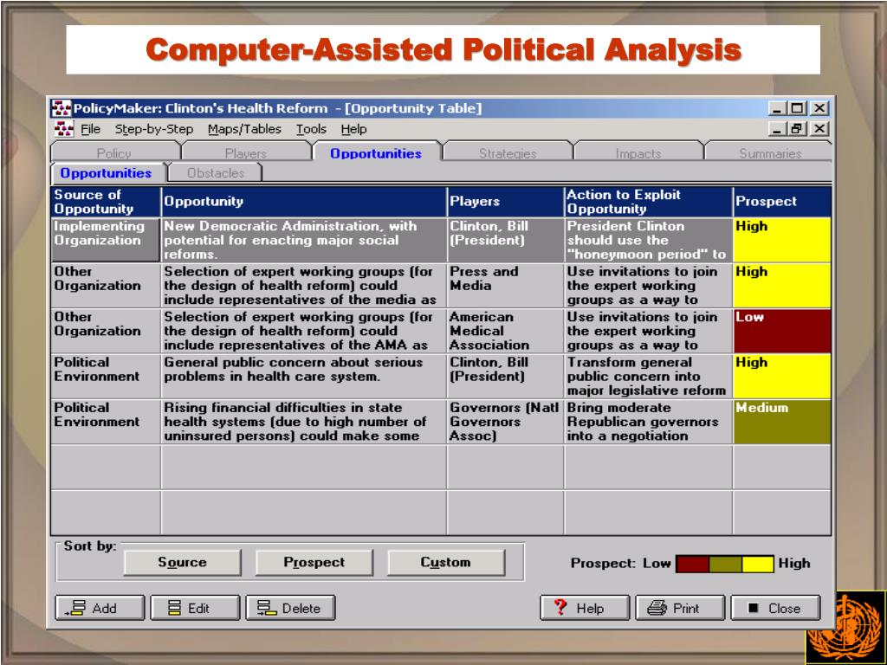
Task: Click the High prospect cell for Press and Media
Action: pyautogui.click(x=782, y=286)
